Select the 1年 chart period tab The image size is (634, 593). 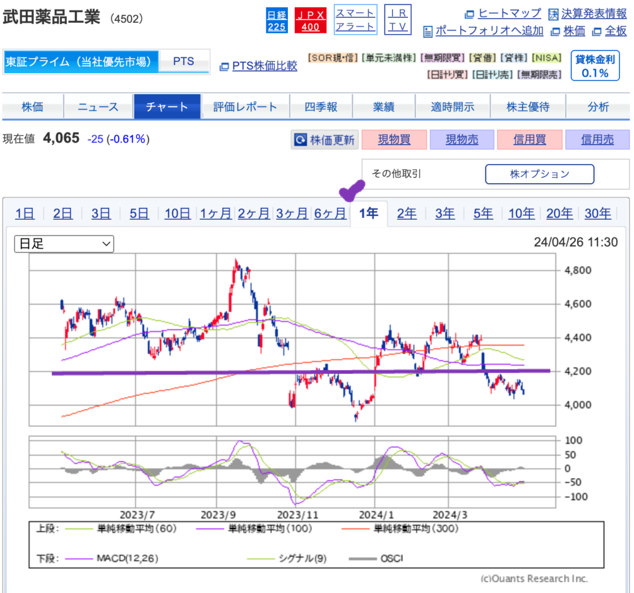tap(369, 214)
